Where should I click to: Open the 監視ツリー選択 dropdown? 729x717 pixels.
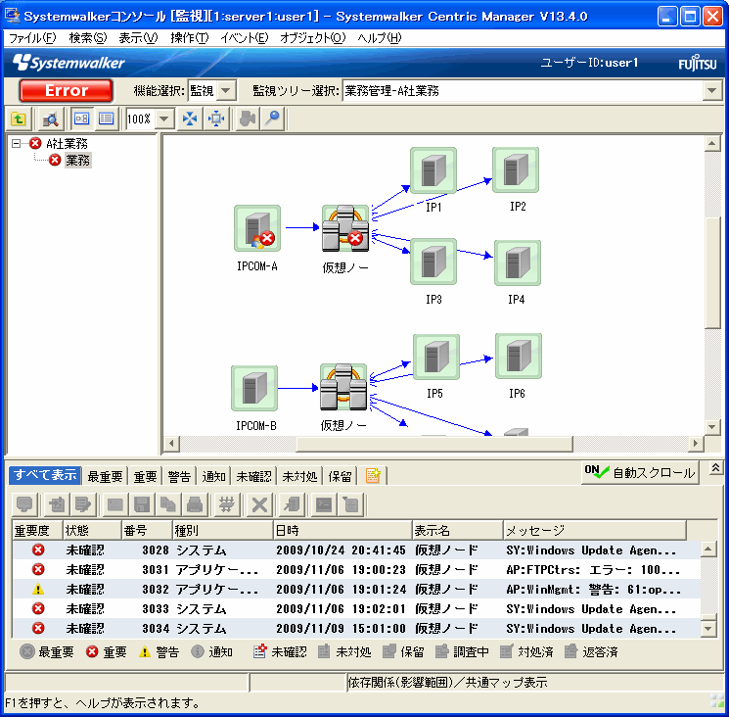click(x=711, y=90)
